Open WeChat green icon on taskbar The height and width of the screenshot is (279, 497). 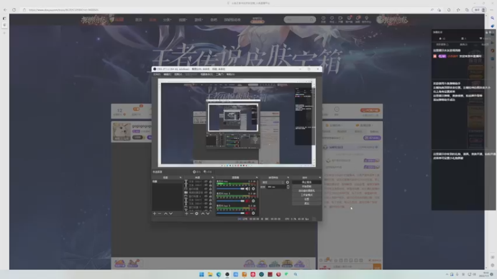click(x=286, y=274)
